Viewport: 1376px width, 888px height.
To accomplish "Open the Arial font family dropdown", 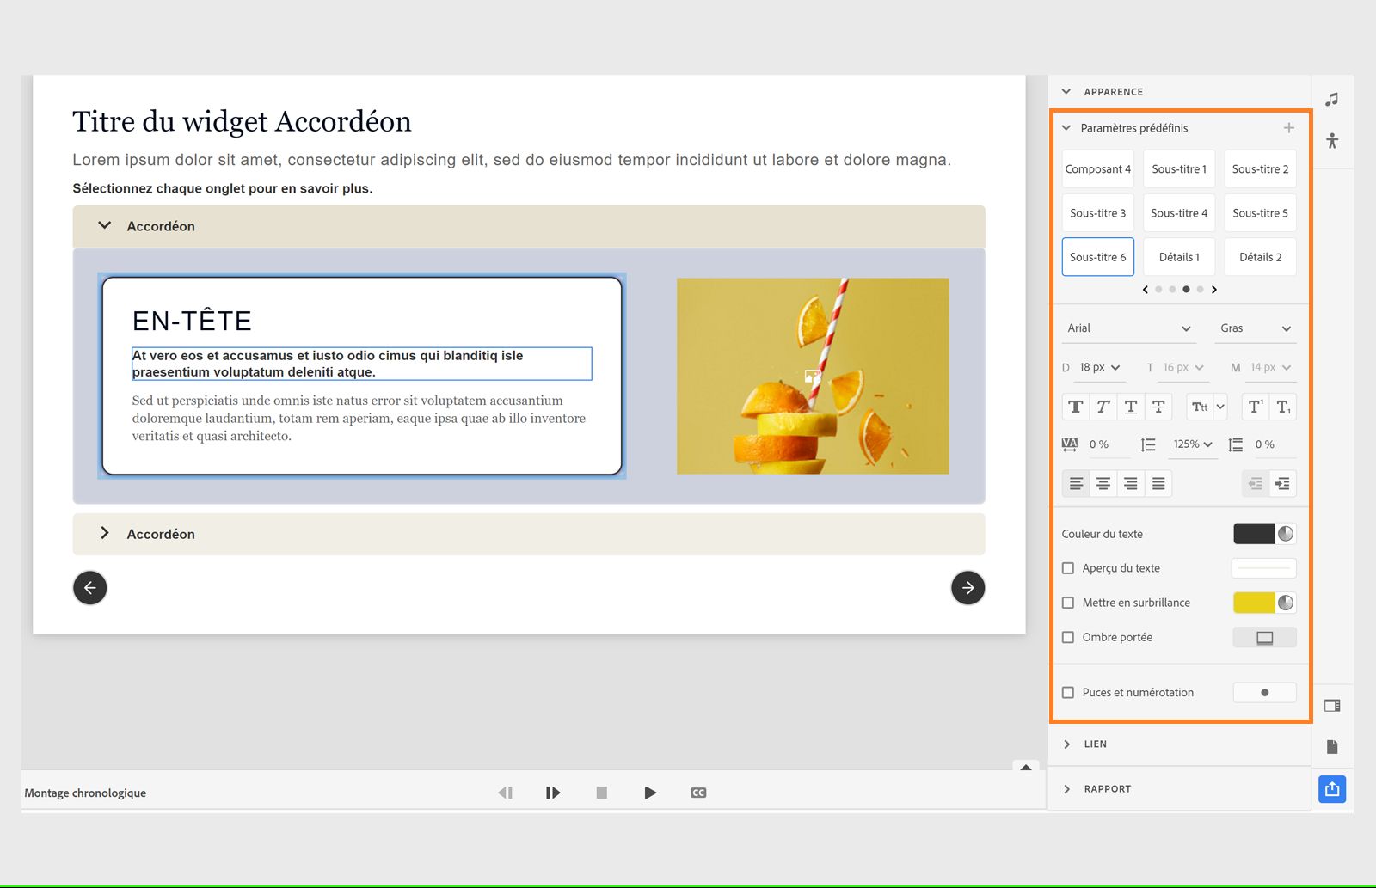I will (1129, 328).
